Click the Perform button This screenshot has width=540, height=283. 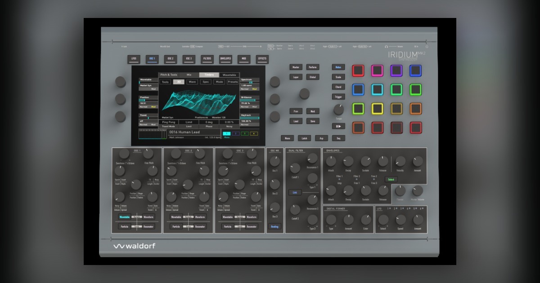point(312,67)
